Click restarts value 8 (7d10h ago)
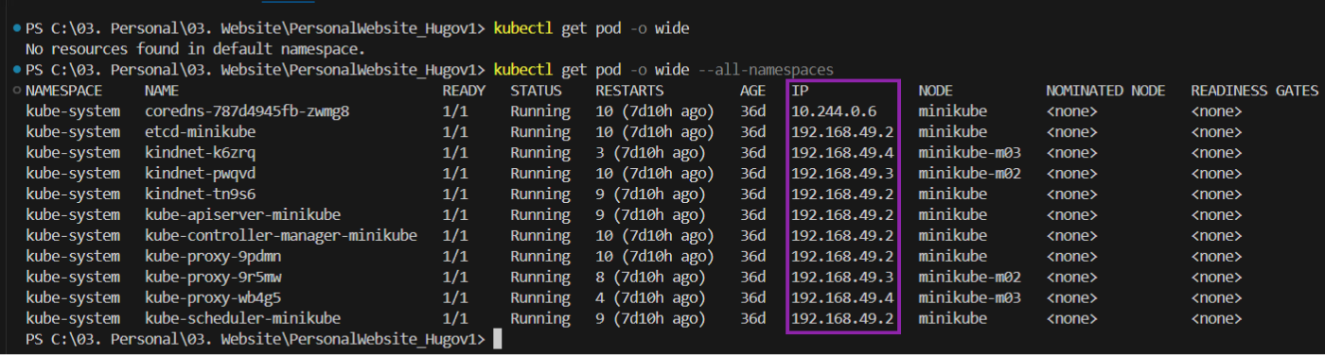This screenshot has height=355, width=1325. point(650,277)
